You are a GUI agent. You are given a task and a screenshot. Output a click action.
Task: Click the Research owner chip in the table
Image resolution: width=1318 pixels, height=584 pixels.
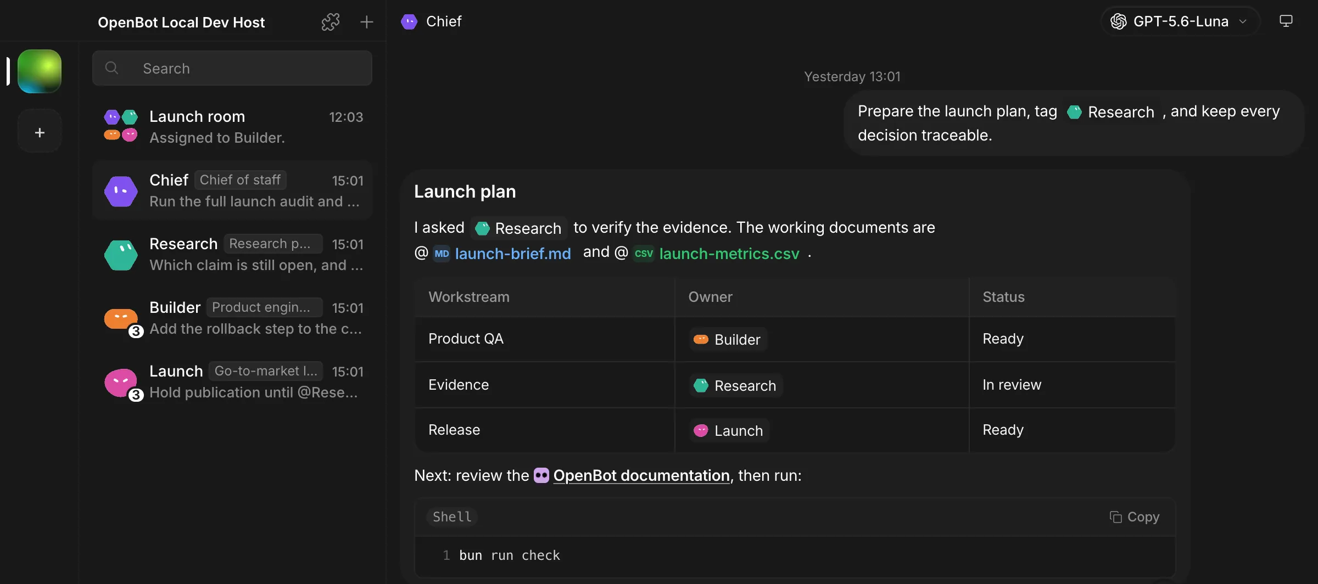(735, 385)
